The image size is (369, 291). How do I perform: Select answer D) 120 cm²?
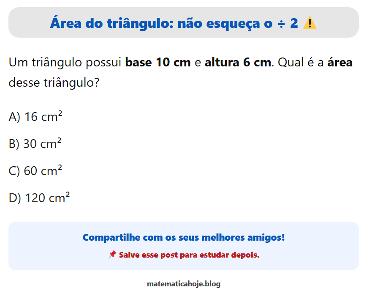pos(39,198)
